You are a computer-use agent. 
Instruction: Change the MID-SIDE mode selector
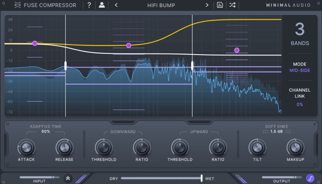click(300, 70)
